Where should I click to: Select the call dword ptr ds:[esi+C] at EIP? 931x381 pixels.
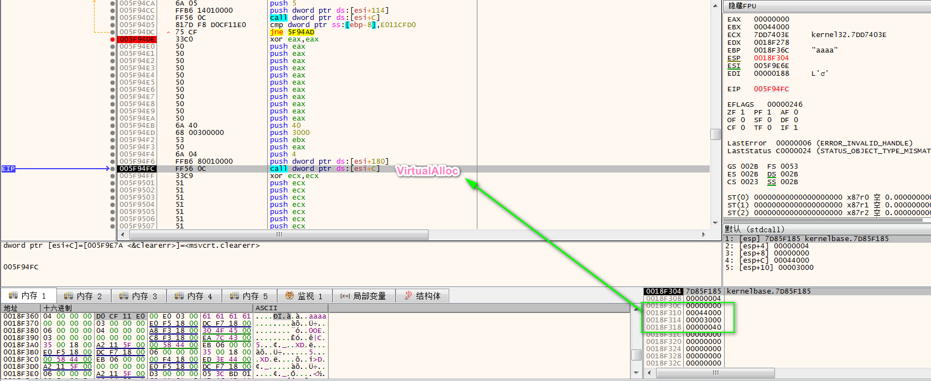point(325,169)
